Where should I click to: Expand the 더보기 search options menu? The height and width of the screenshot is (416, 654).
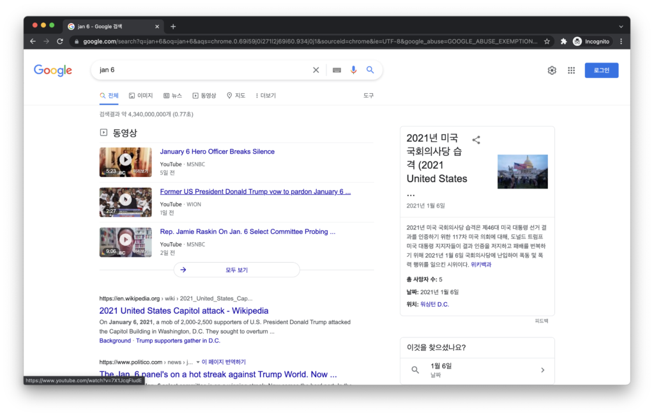[x=265, y=96]
